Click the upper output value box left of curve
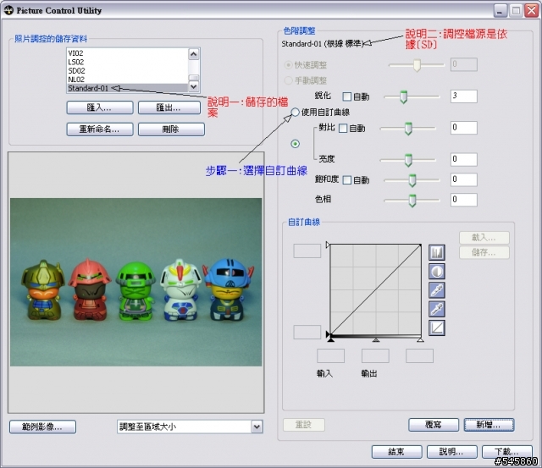This screenshot has height=468, width=542. point(307,251)
